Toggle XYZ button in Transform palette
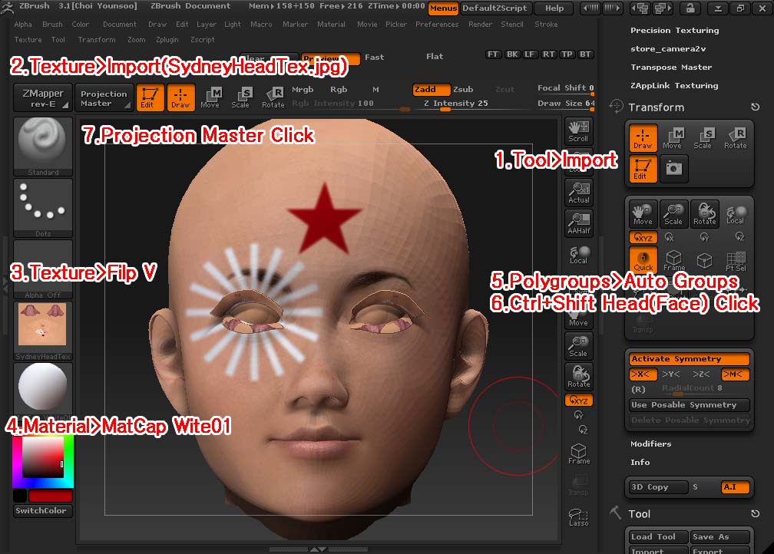774x554 pixels. (643, 237)
